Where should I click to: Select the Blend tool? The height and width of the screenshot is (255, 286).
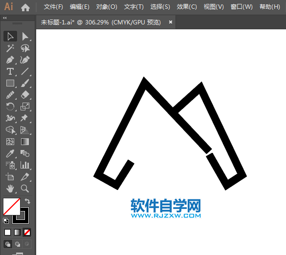coord(25,153)
